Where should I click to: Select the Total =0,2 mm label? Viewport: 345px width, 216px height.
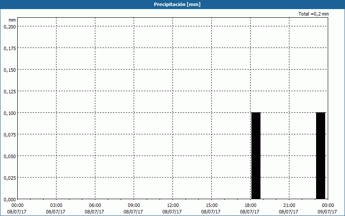[314, 14]
